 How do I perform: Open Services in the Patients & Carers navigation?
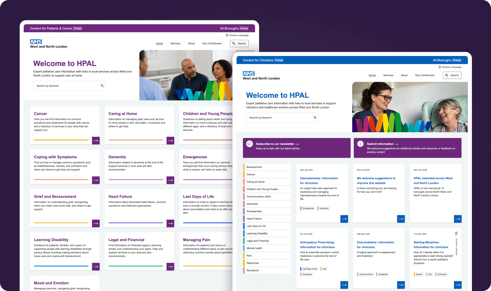click(176, 44)
